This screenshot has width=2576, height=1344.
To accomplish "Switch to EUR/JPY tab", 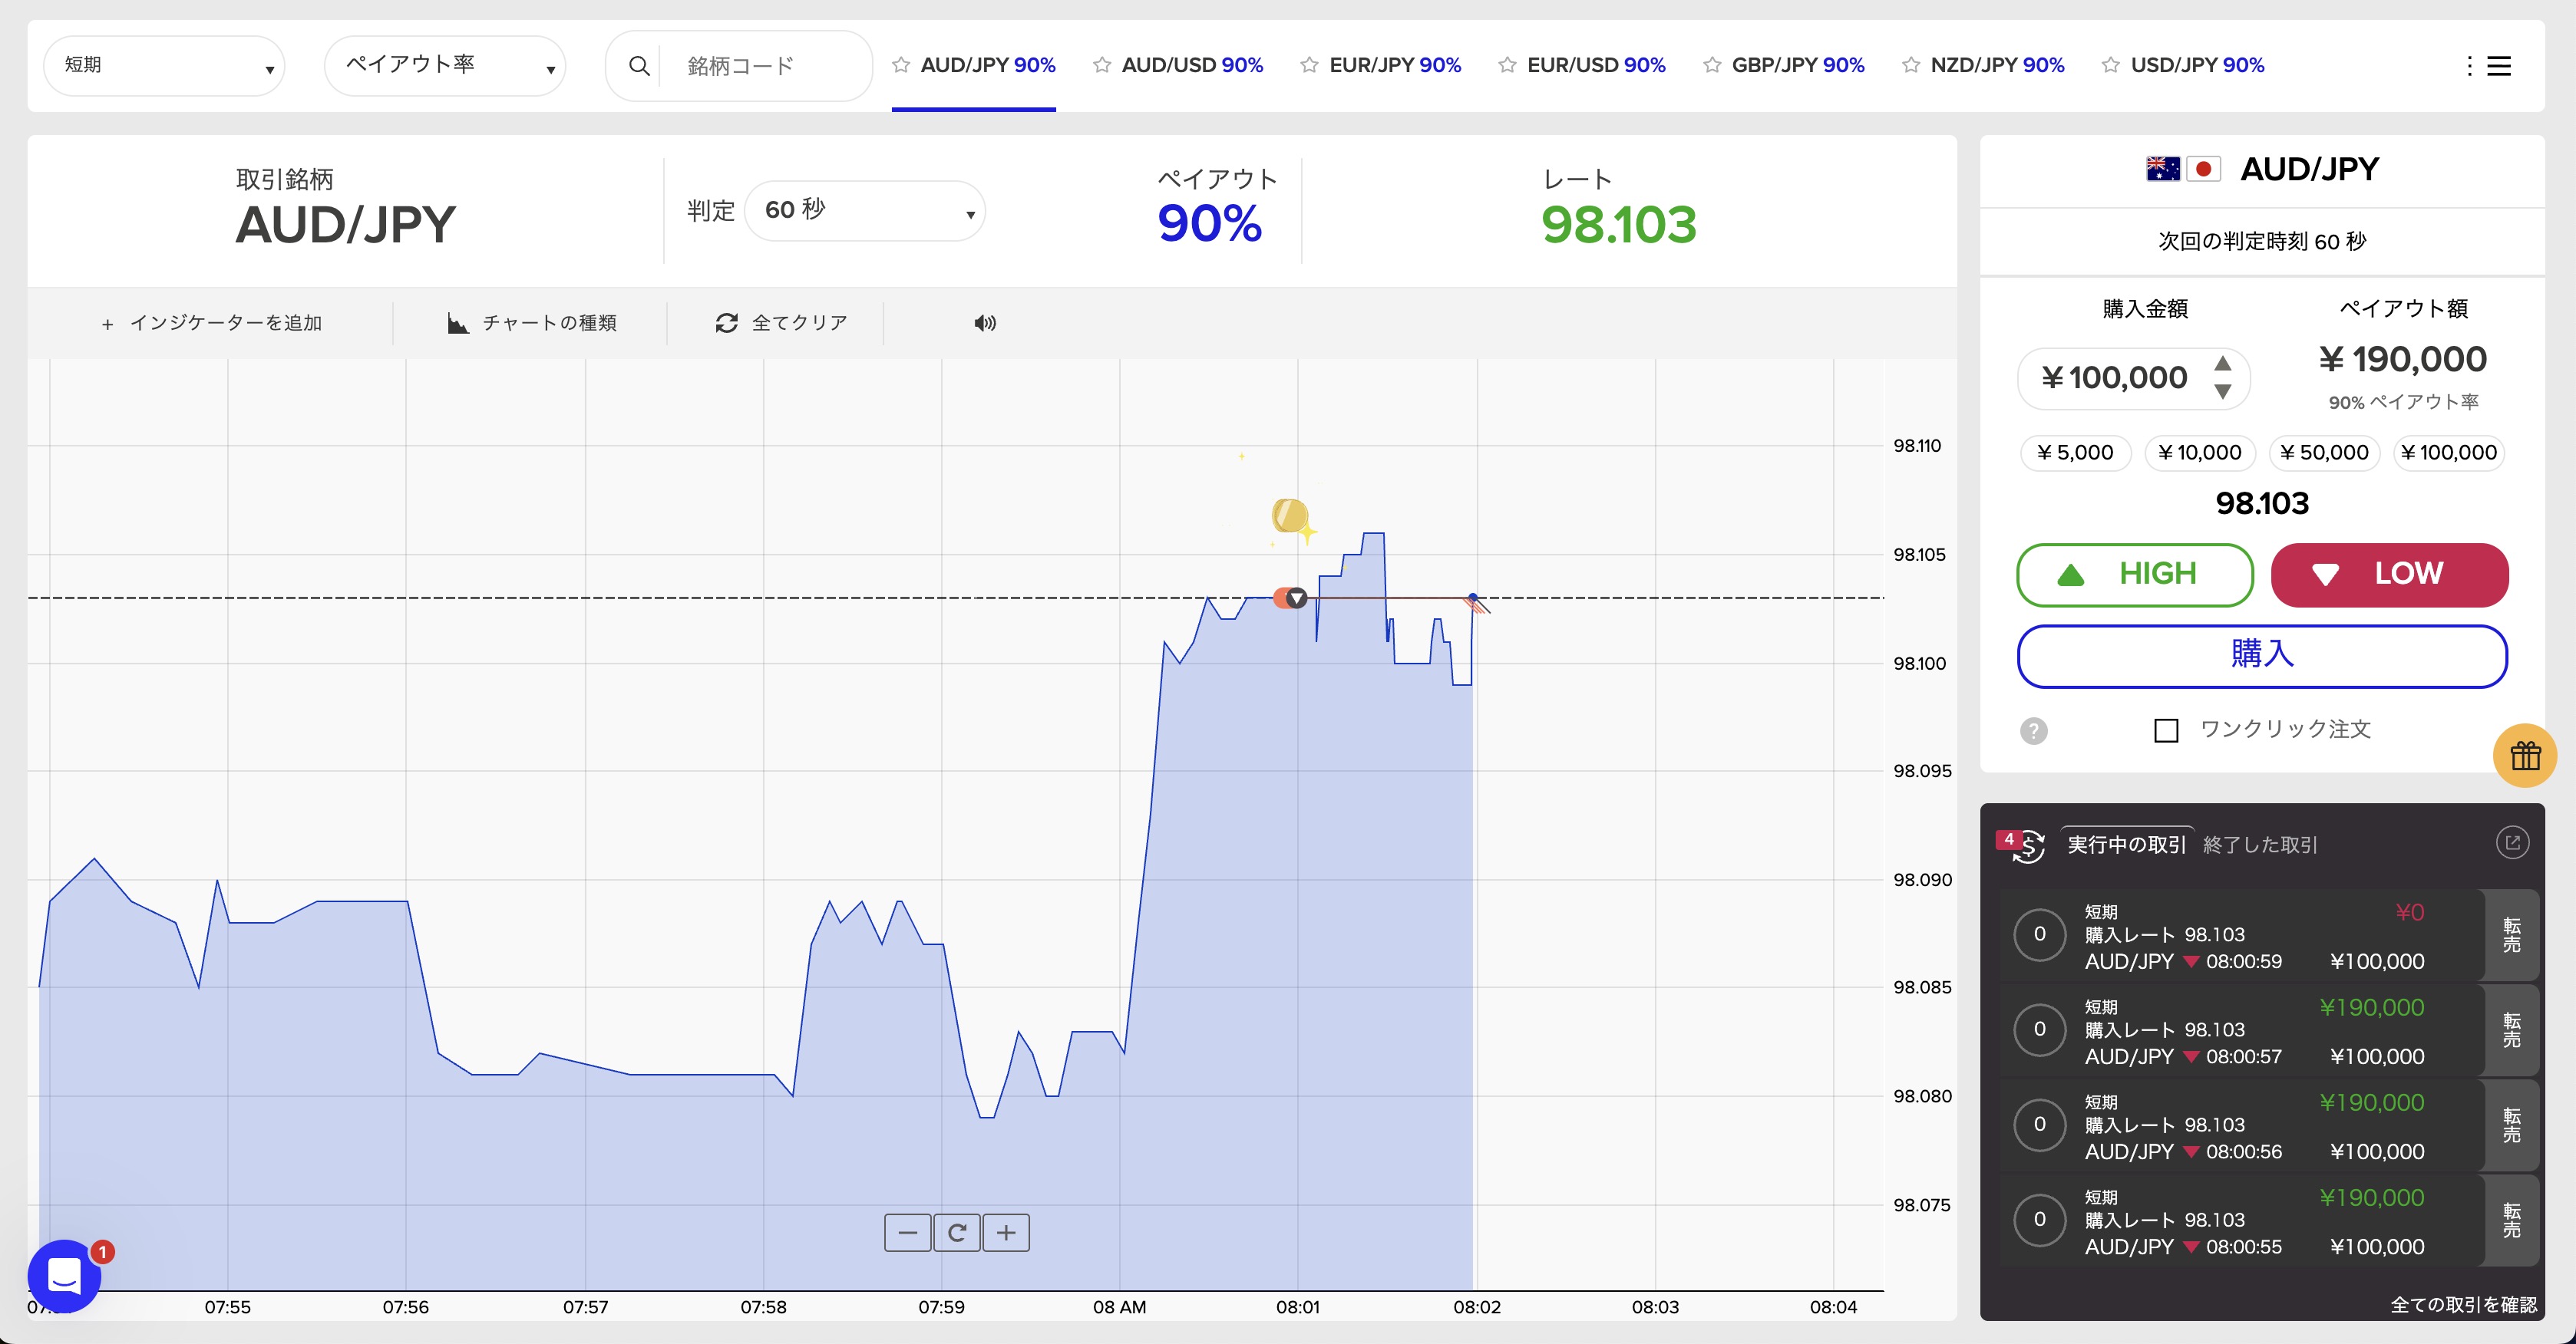I will [1394, 65].
